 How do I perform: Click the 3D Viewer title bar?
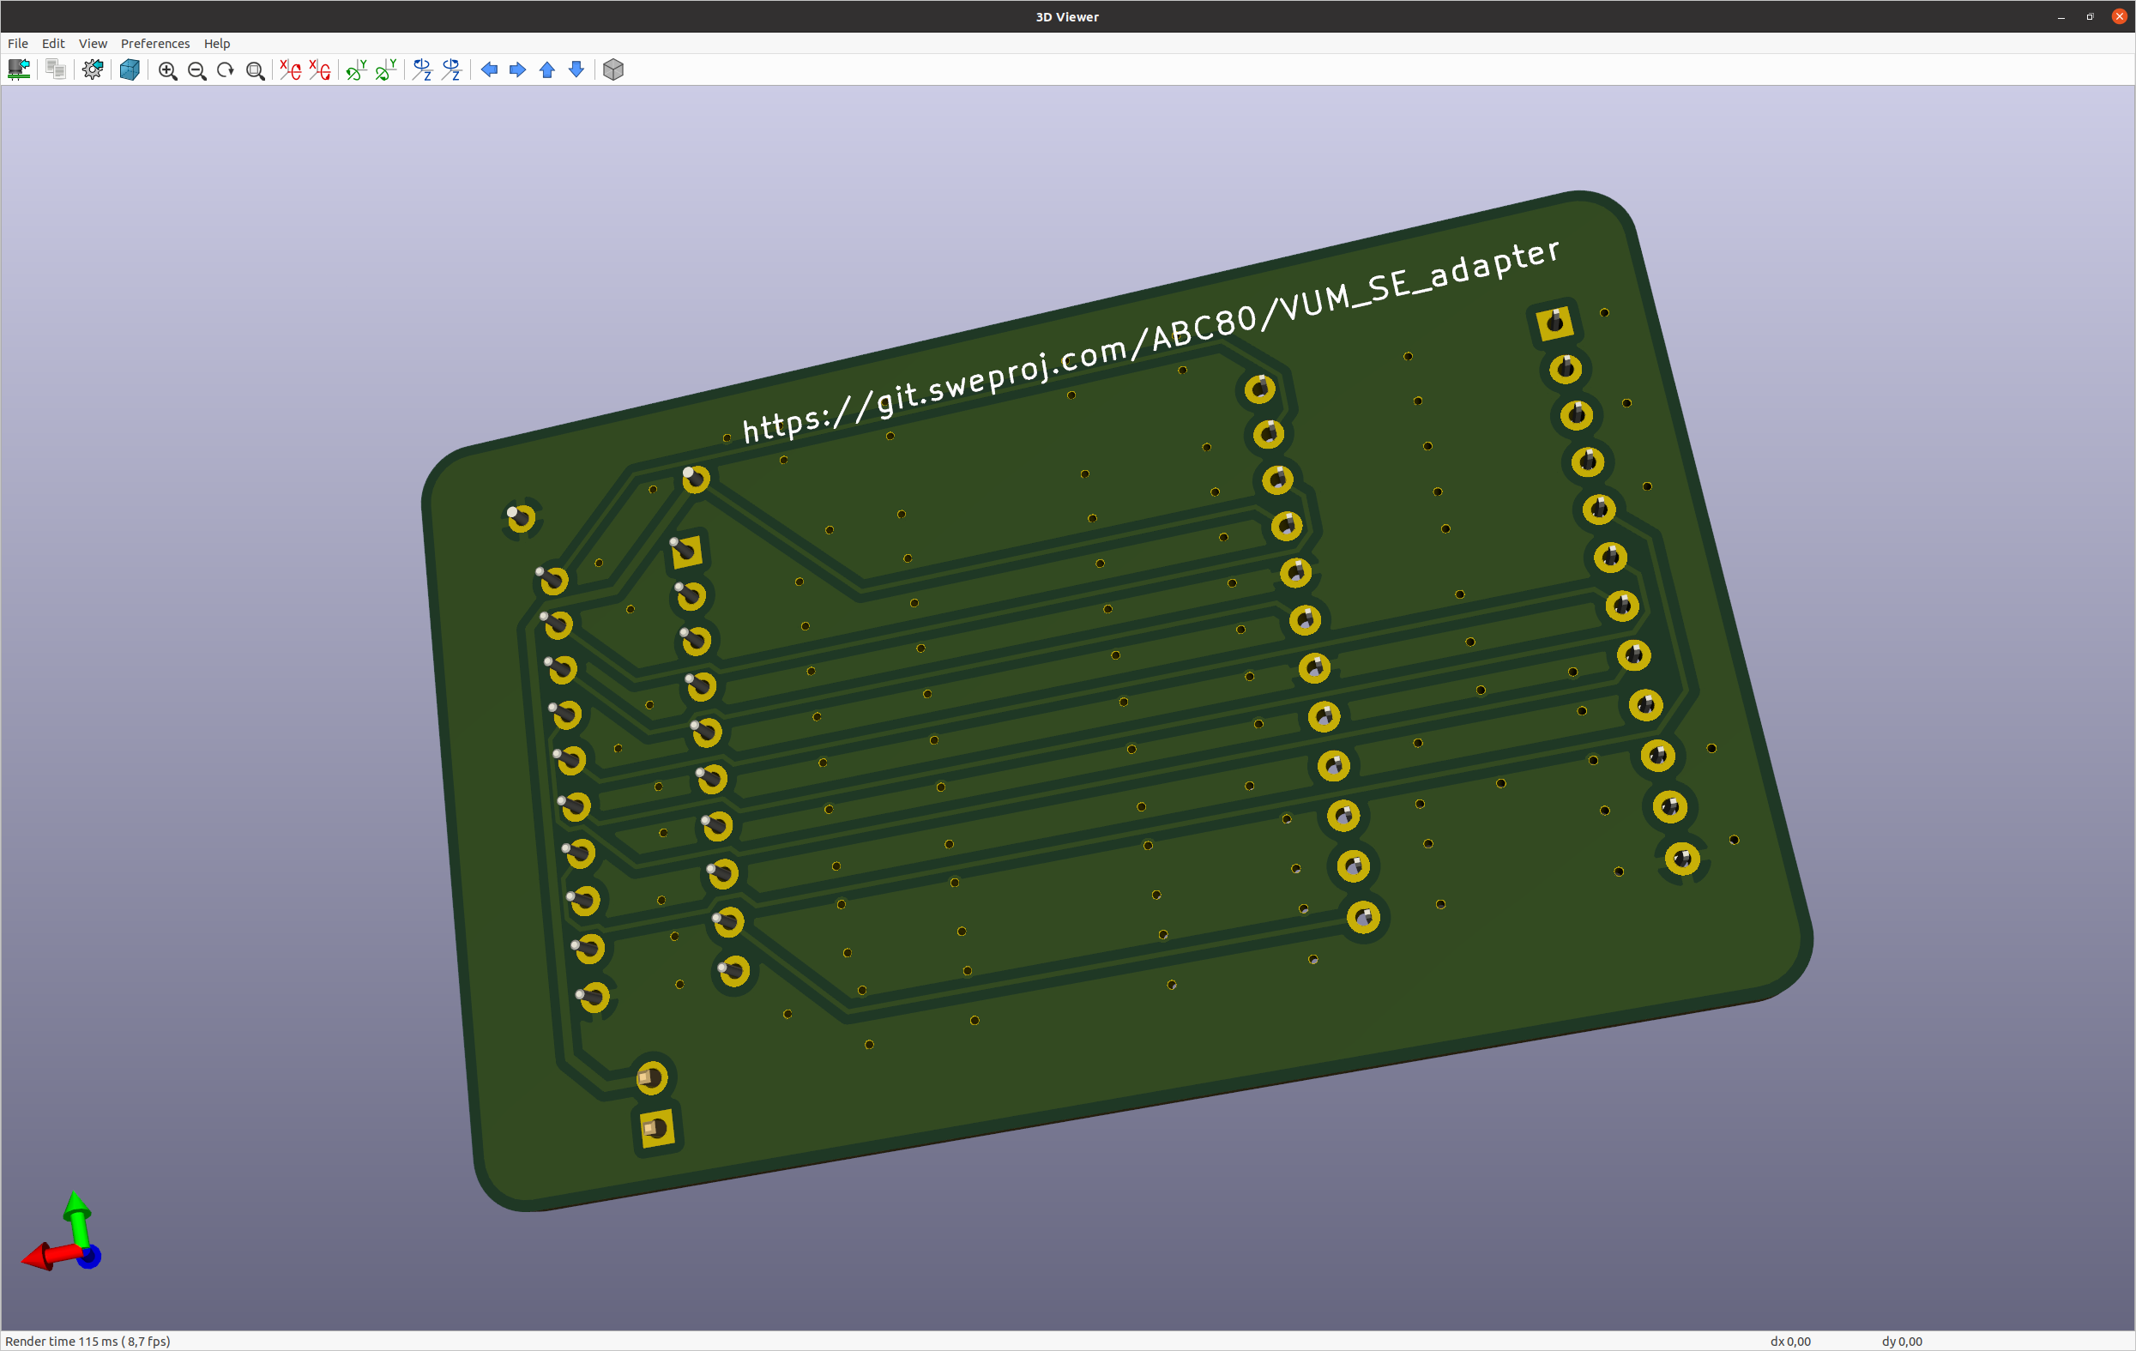click(x=1067, y=17)
